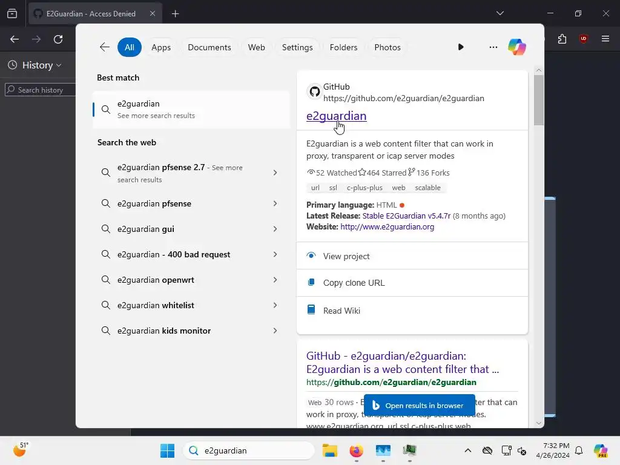Click the search panel scrollbar thumb
This screenshot has height=465, width=620.
tap(538, 100)
